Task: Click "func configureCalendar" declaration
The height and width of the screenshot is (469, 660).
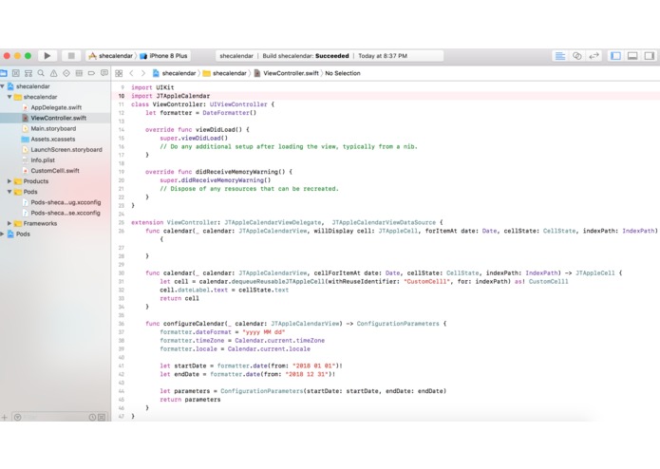Action: [x=296, y=324]
